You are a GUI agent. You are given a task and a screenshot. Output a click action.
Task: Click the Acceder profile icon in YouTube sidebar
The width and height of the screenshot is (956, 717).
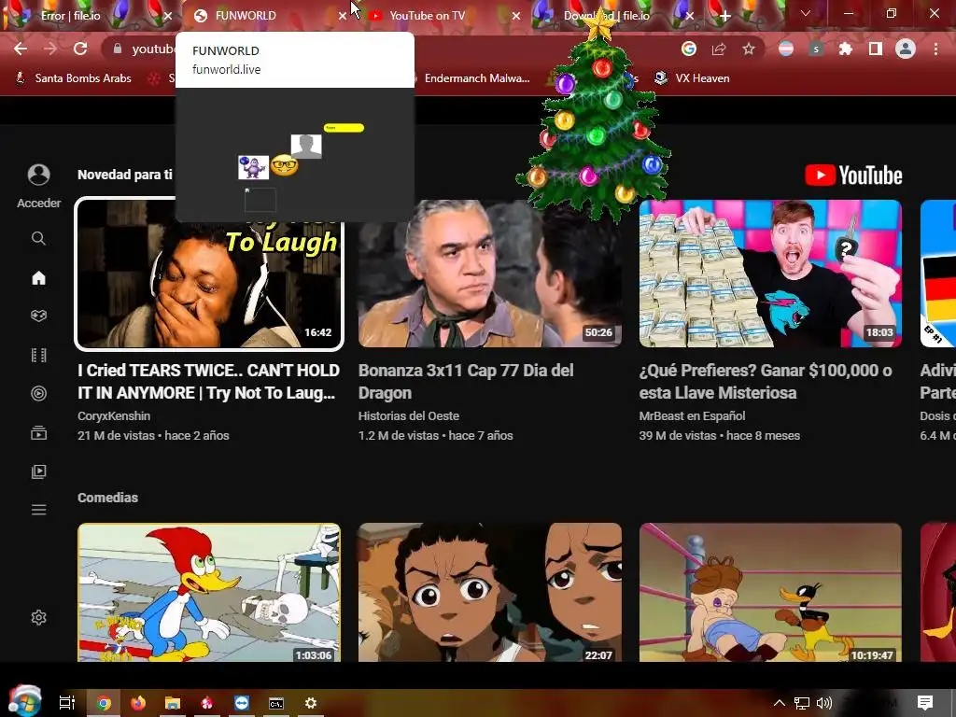[x=38, y=175]
